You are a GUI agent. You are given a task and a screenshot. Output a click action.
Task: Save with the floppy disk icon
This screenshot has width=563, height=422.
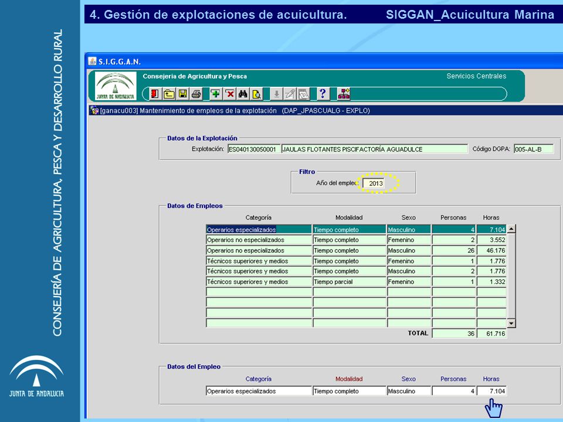pos(183,94)
